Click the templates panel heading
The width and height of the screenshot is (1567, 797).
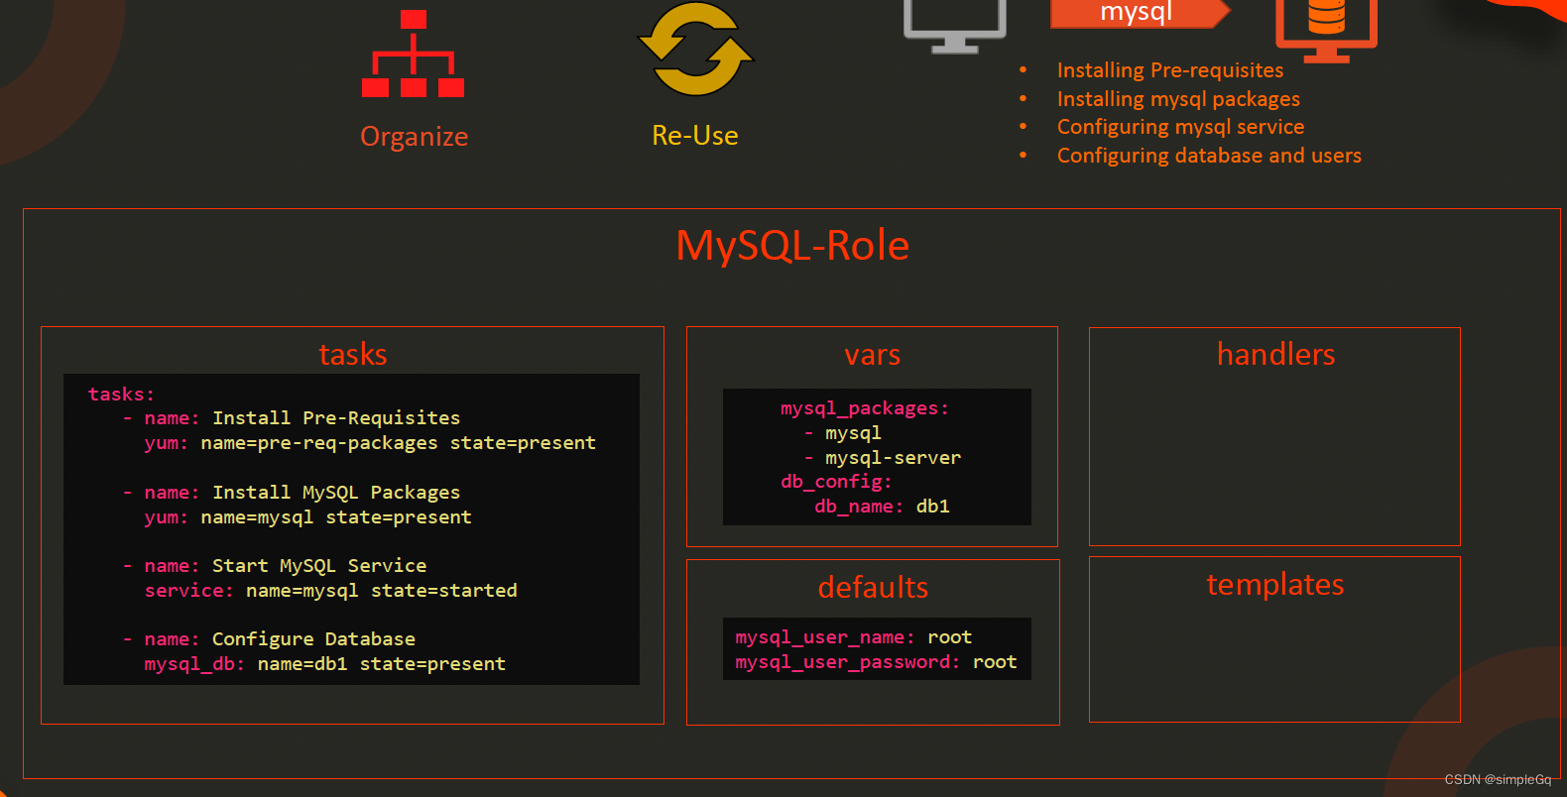click(x=1275, y=585)
